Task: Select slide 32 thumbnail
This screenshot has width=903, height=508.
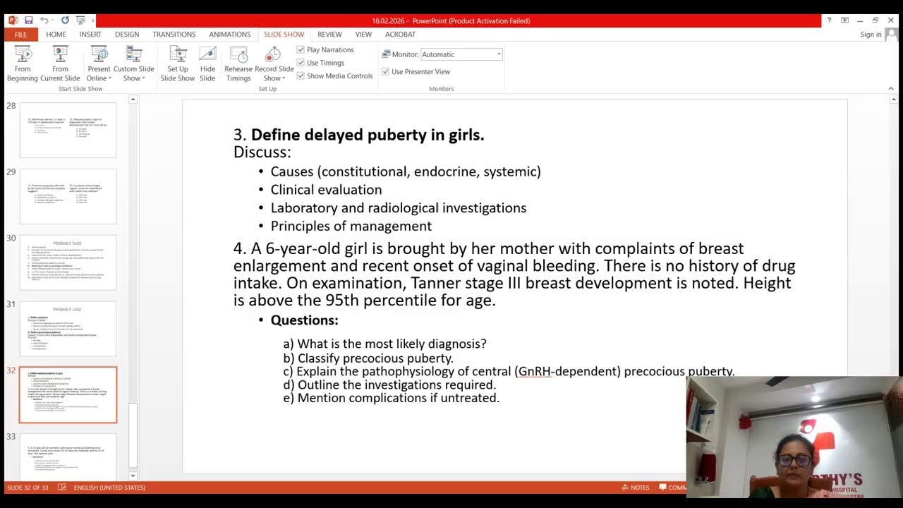Action: pyautogui.click(x=68, y=395)
